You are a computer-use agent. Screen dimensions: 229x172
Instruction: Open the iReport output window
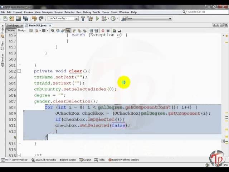(x=68, y=160)
